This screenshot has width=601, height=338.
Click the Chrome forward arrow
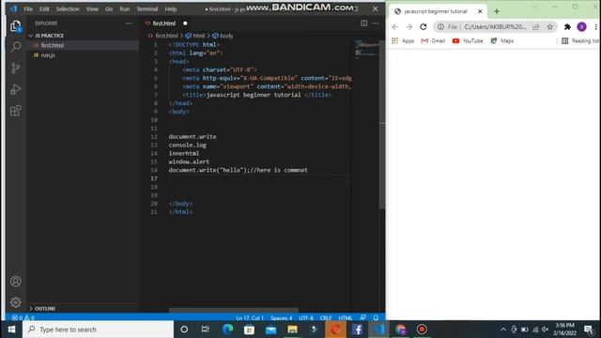click(x=409, y=27)
